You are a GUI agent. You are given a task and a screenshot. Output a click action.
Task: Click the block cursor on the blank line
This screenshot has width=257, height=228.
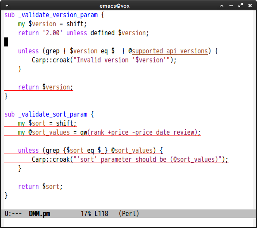(6, 42)
